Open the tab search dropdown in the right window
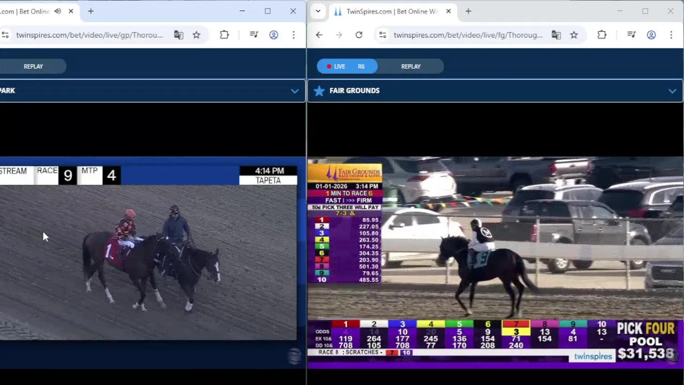This screenshot has width=684, height=385. [x=318, y=11]
